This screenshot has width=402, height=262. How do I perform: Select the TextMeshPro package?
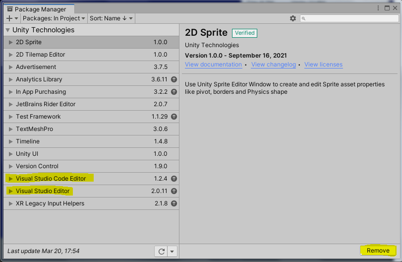tap(91, 129)
